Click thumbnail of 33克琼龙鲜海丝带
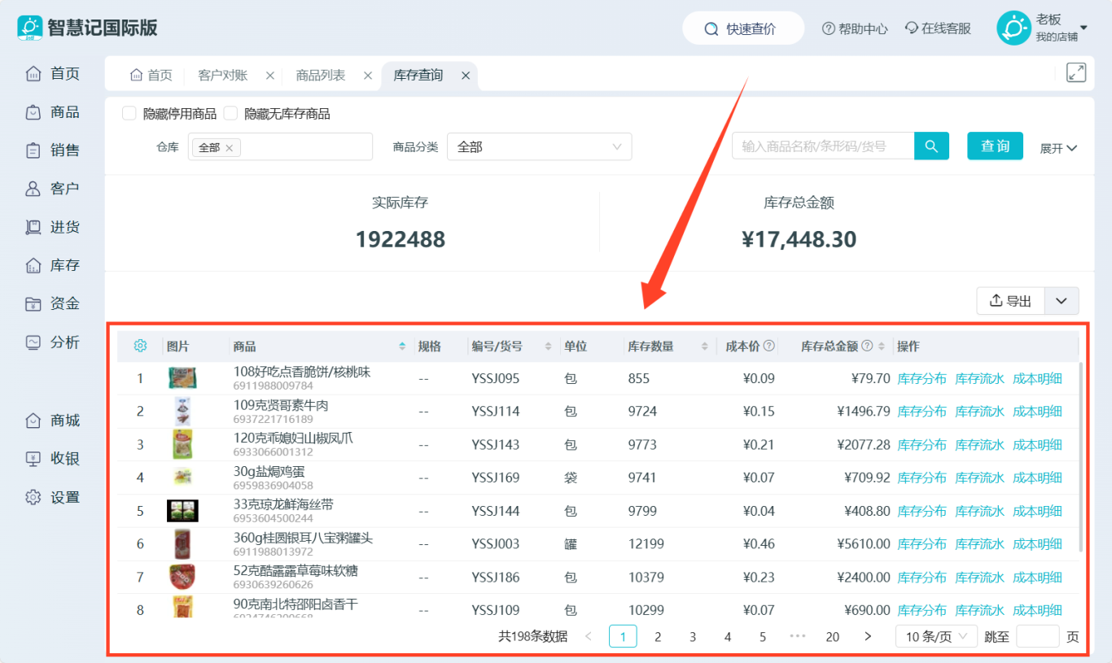Image resolution: width=1112 pixels, height=663 pixels. 182,511
